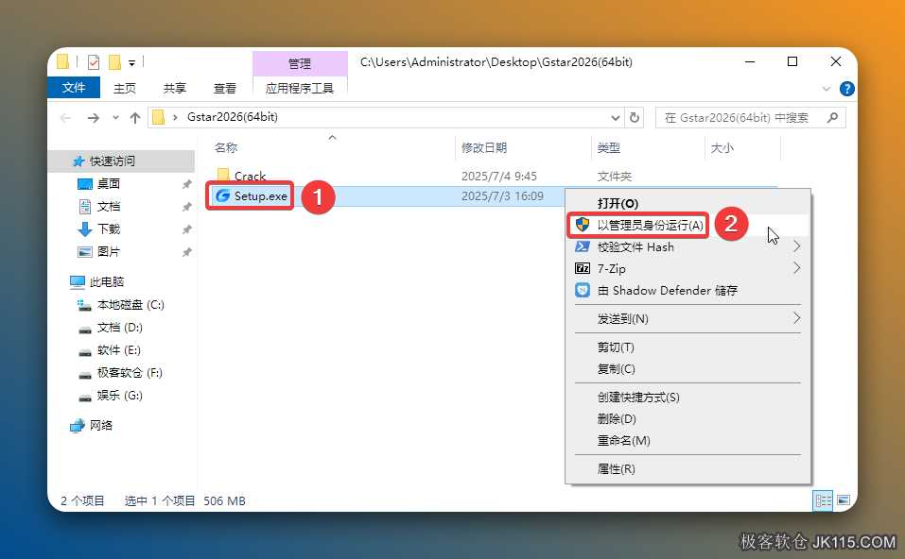The image size is (905, 559).
Task: Click the forward navigation arrow
Action: point(93,118)
